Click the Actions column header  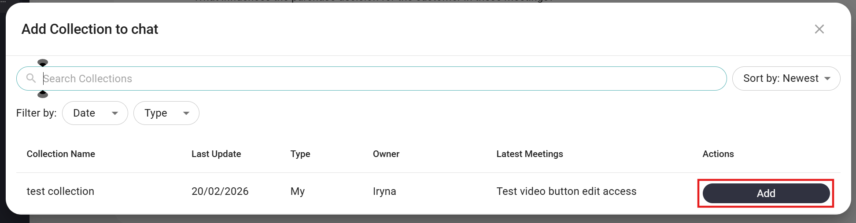[x=718, y=154]
